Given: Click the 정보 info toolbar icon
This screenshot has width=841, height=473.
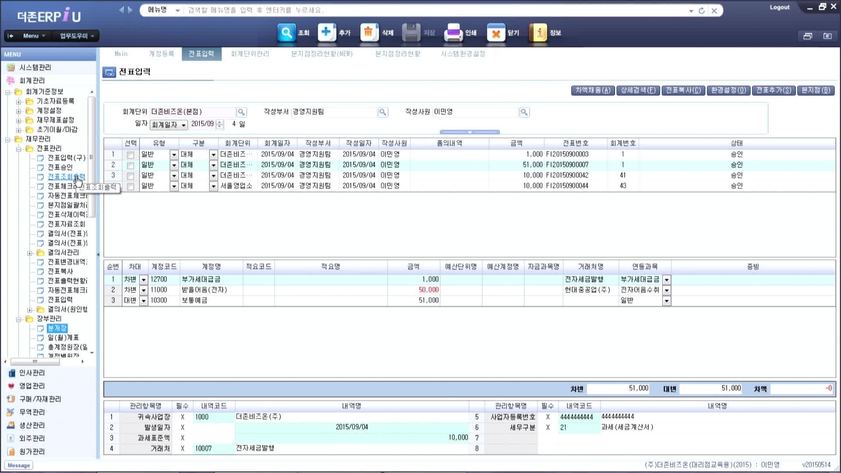Looking at the screenshot, I should (538, 32).
